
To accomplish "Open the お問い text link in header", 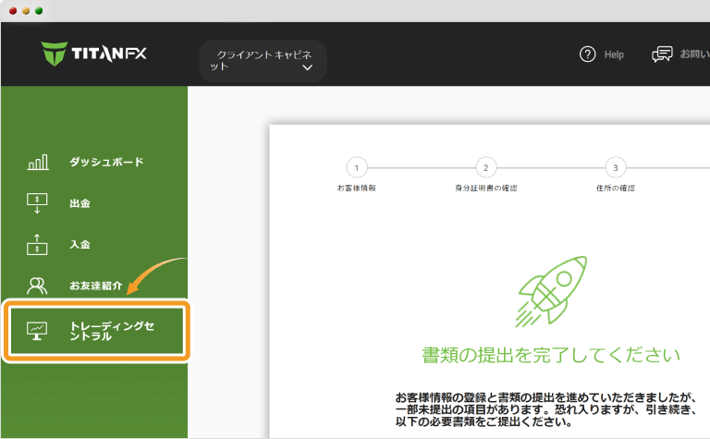I will point(694,55).
